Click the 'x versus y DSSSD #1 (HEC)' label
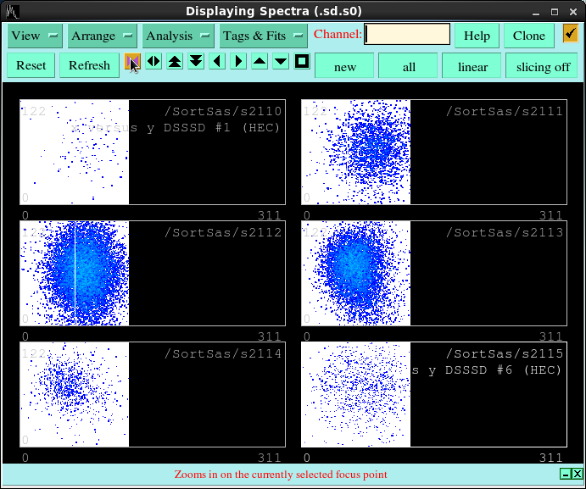This screenshot has width=586, height=489. click(176, 128)
